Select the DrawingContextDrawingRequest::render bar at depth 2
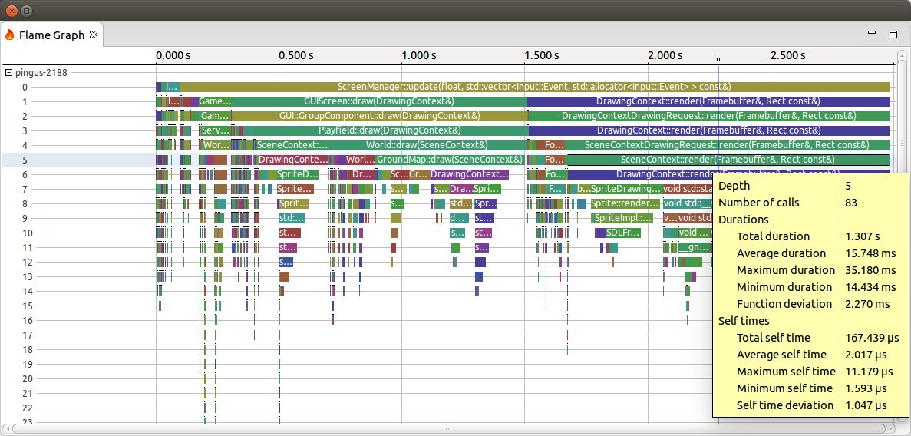The width and height of the screenshot is (911, 436). click(708, 116)
